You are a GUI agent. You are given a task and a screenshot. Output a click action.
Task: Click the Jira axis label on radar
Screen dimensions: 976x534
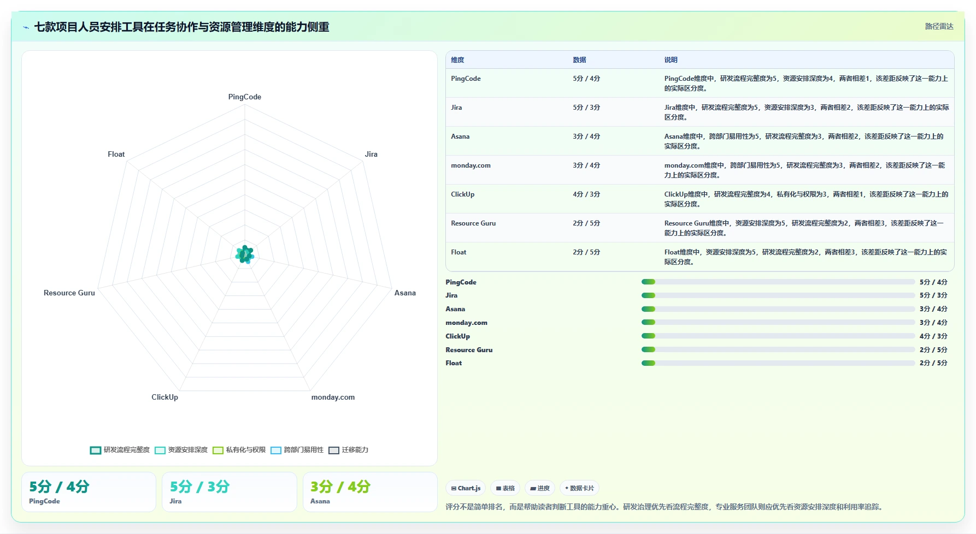point(371,154)
